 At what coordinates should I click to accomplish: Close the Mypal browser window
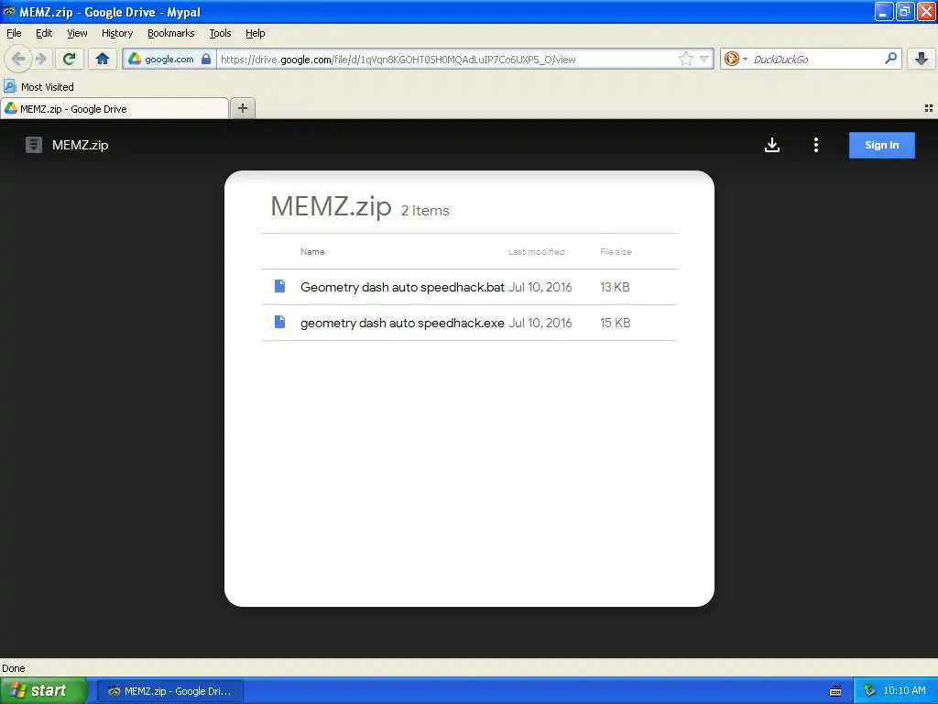pyautogui.click(x=926, y=11)
